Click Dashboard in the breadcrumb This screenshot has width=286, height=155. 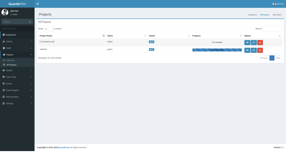[252, 15]
